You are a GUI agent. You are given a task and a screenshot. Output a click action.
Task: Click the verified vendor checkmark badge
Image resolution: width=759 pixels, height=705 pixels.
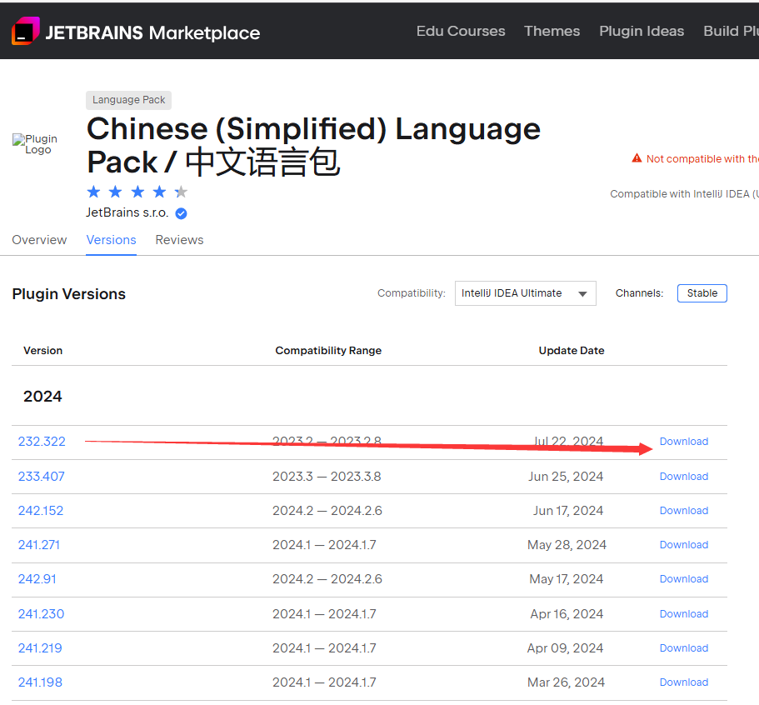tap(181, 213)
